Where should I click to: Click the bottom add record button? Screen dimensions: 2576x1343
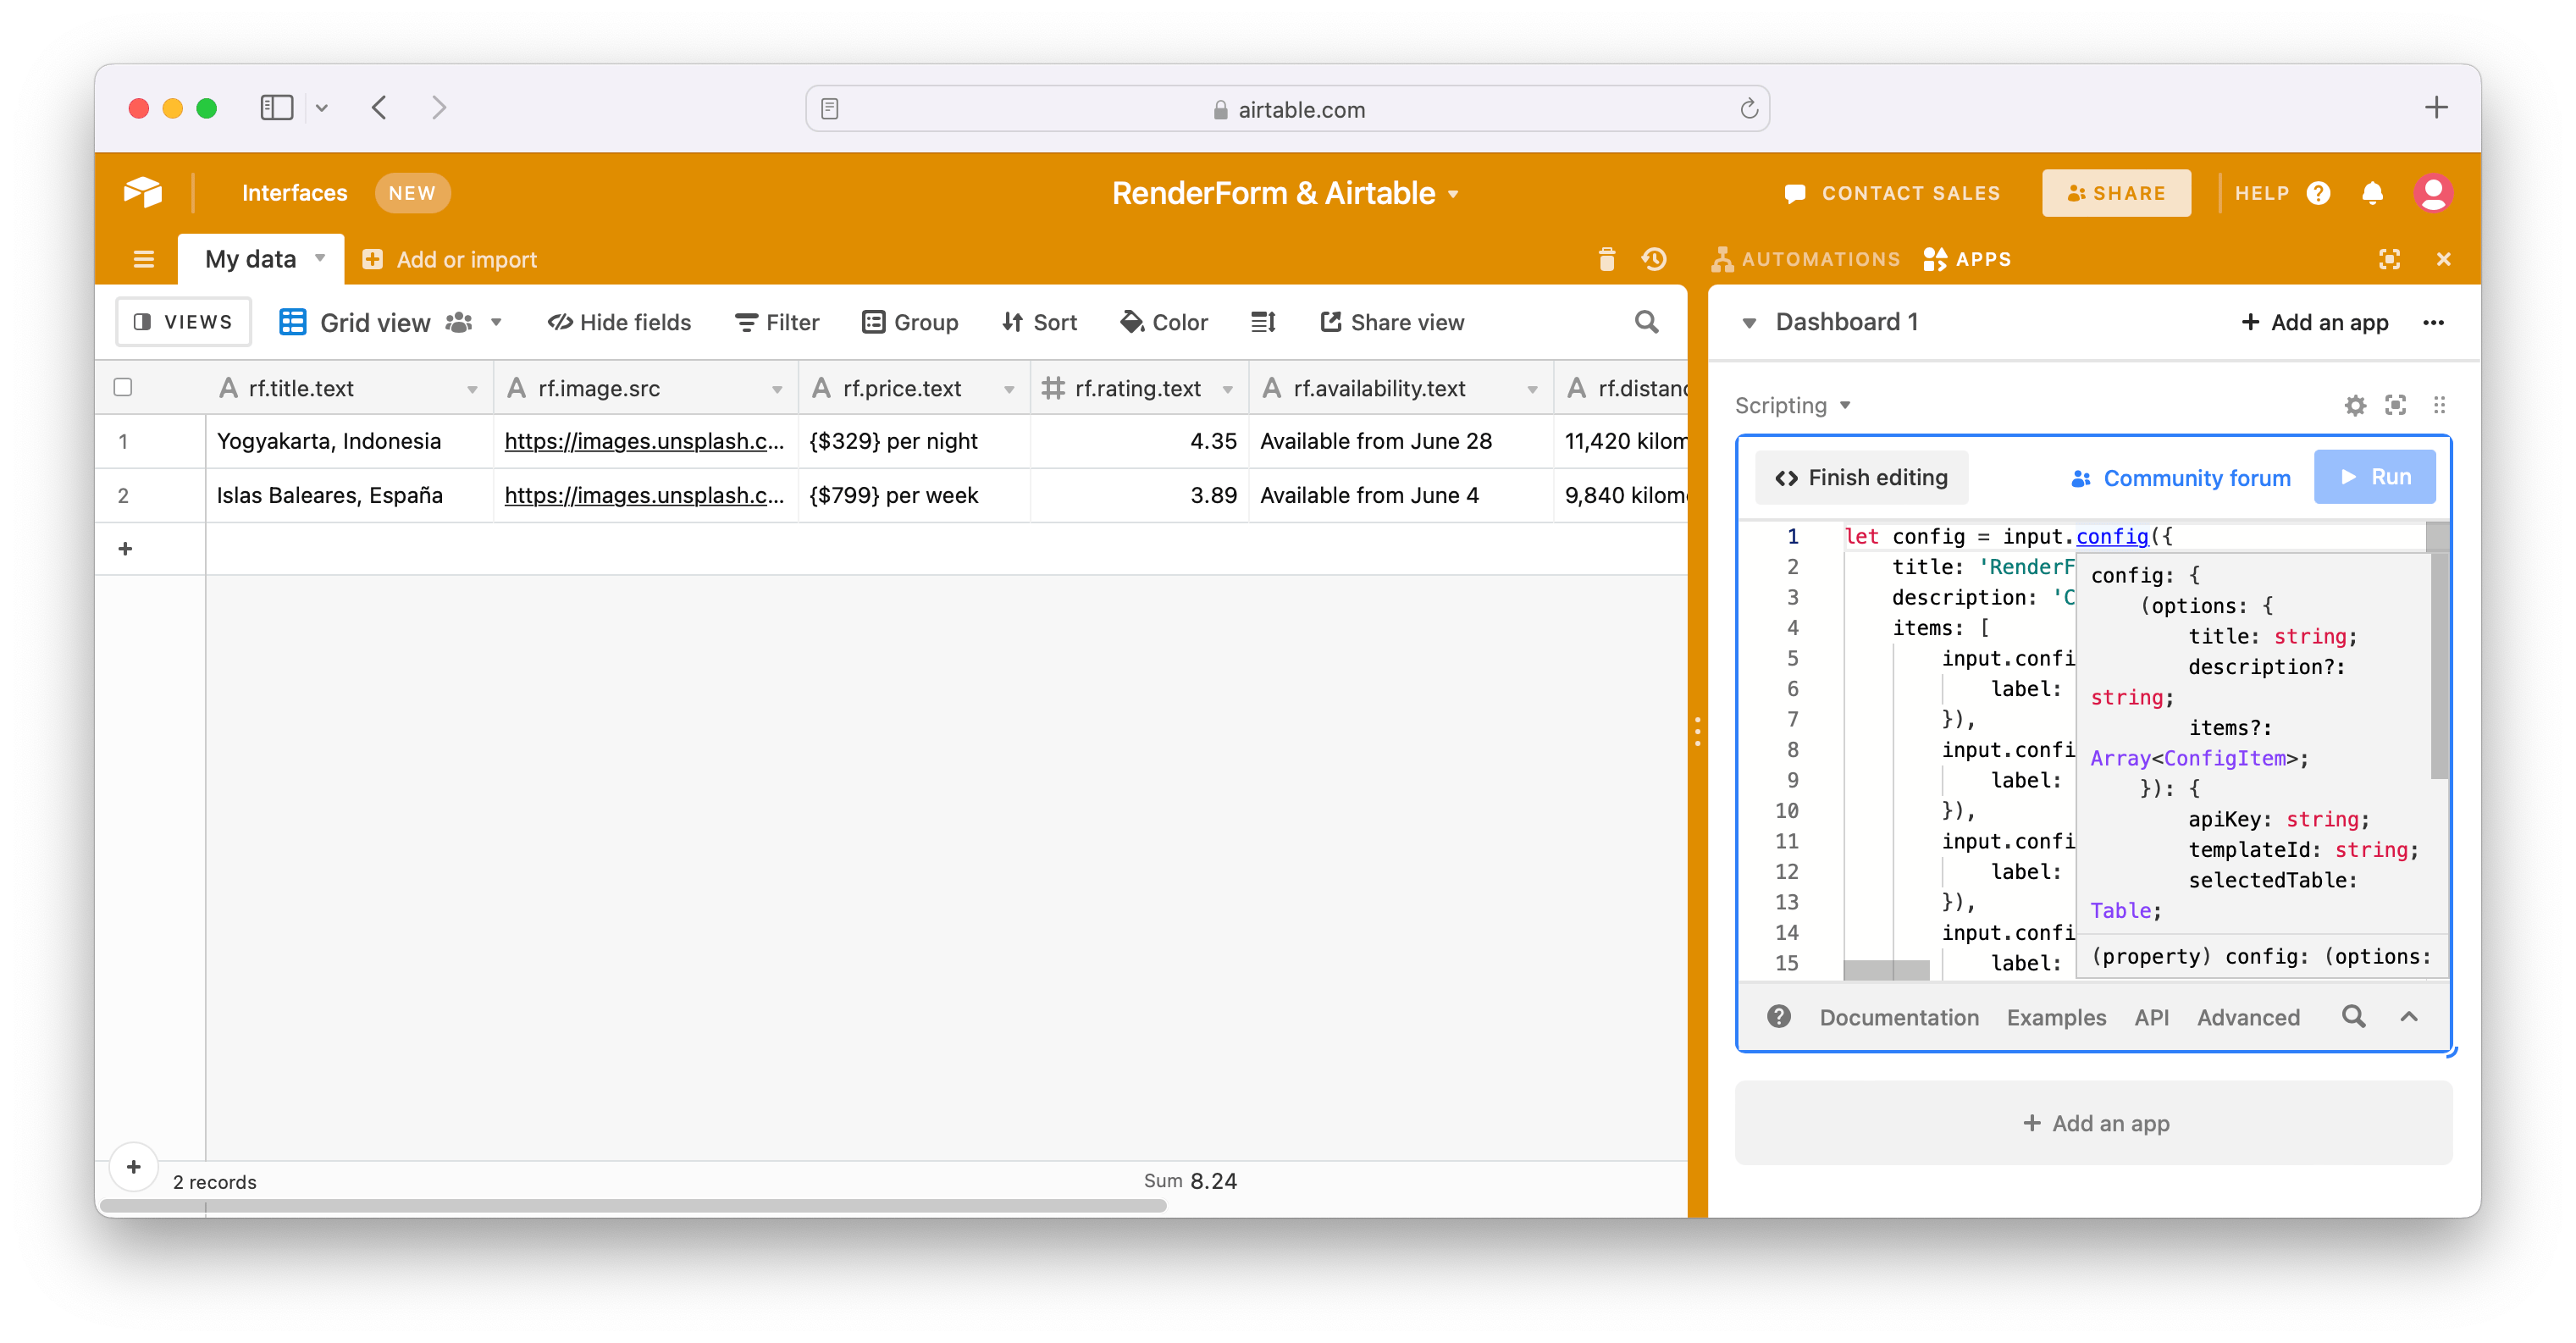click(x=133, y=1166)
